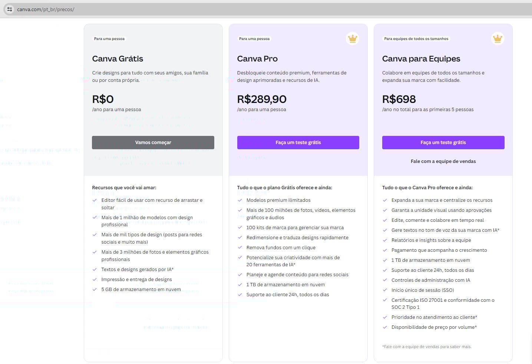This screenshot has width=532, height=364.
Task: Start free trial on Canva Pro plan
Action: [x=298, y=143]
